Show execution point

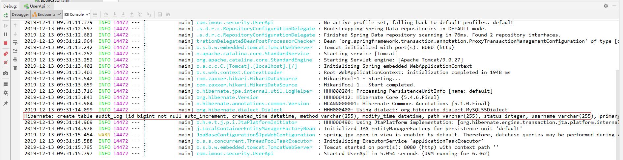click(x=95, y=14)
